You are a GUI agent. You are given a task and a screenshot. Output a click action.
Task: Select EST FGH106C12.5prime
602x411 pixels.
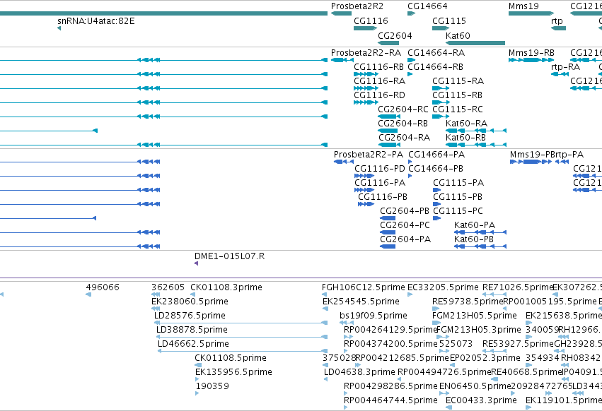tap(364, 287)
